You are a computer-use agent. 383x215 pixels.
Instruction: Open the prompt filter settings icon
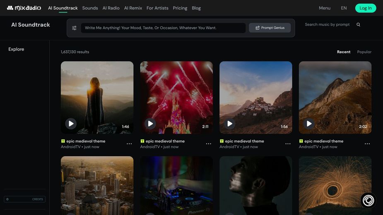click(75, 28)
